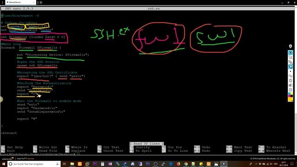The height and width of the screenshot is (167, 297).
Task: Toggle the eye visibility tool in annotation toolbar
Action: point(291,52)
